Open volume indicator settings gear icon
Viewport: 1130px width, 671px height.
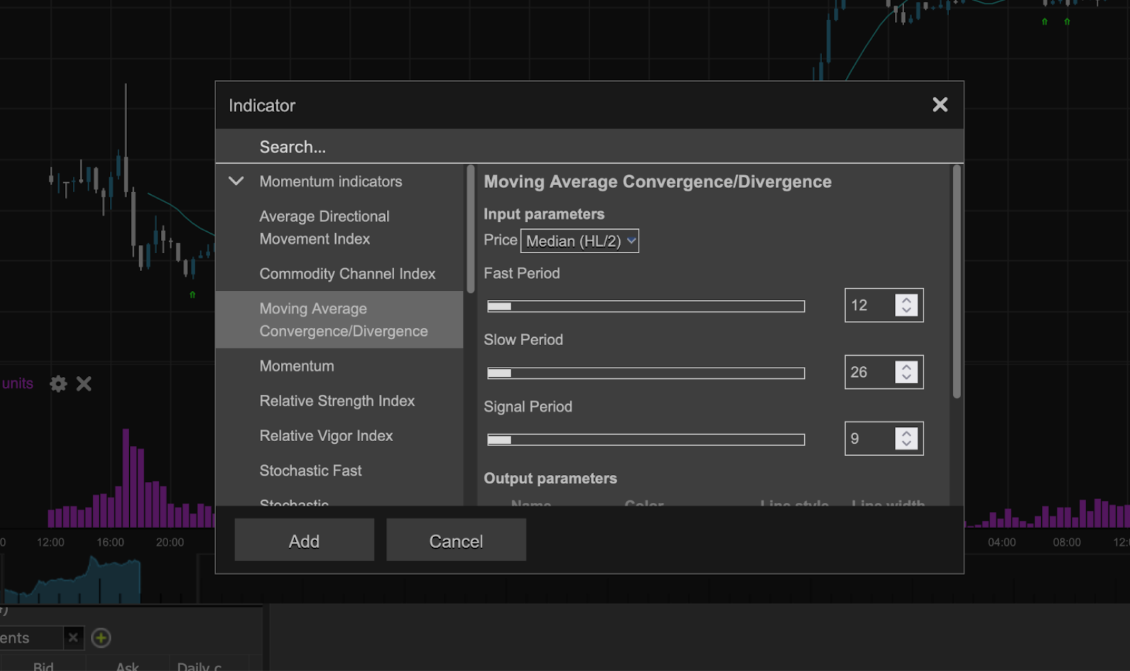58,384
